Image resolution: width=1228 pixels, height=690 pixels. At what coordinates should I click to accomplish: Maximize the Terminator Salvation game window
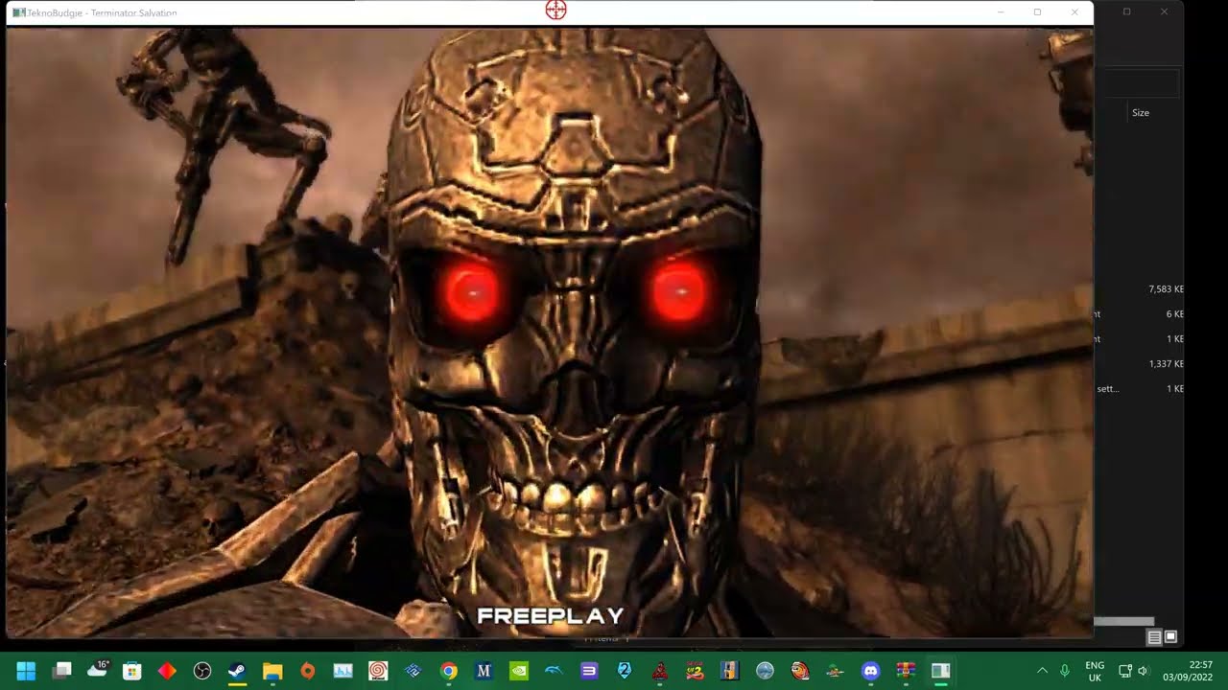[1037, 12]
